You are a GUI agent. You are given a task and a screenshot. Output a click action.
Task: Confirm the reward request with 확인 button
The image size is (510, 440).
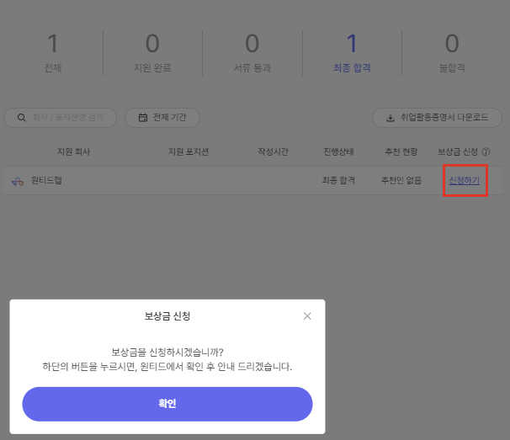(x=167, y=404)
